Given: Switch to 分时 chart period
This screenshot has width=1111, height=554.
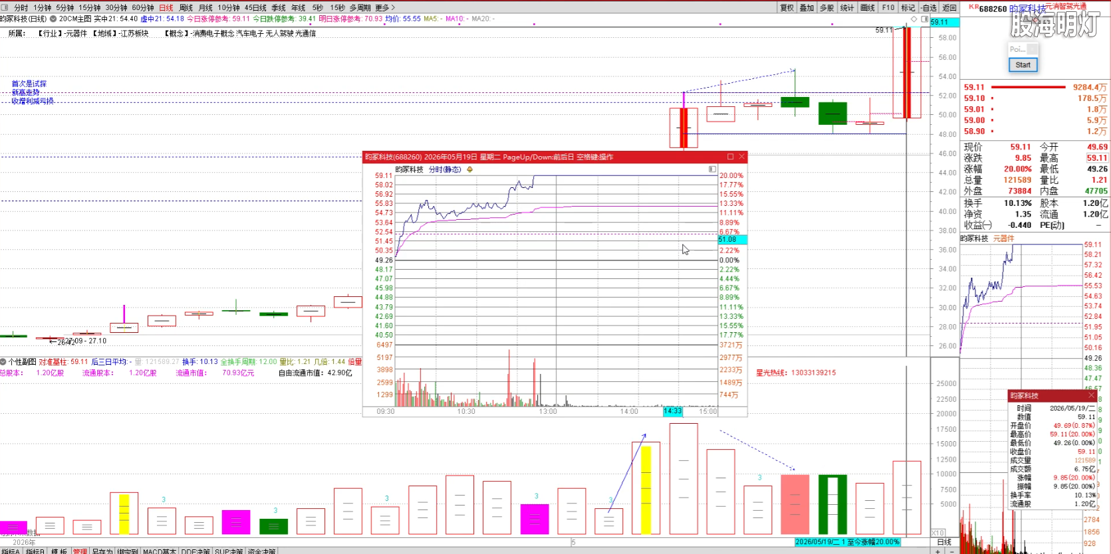Looking at the screenshot, I should (21, 8).
